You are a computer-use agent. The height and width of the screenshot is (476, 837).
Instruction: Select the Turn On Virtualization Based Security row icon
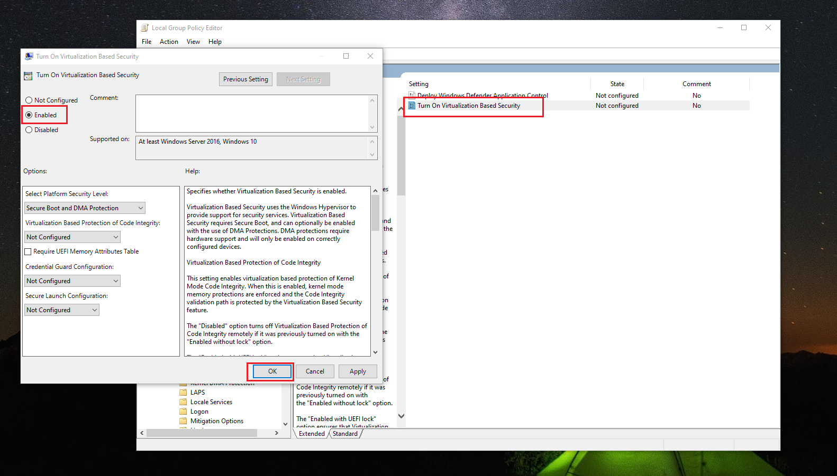point(412,106)
